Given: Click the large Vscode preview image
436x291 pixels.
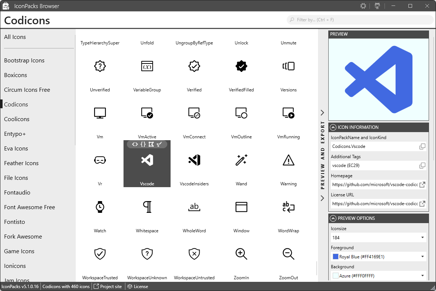Looking at the screenshot, I should click(x=379, y=79).
